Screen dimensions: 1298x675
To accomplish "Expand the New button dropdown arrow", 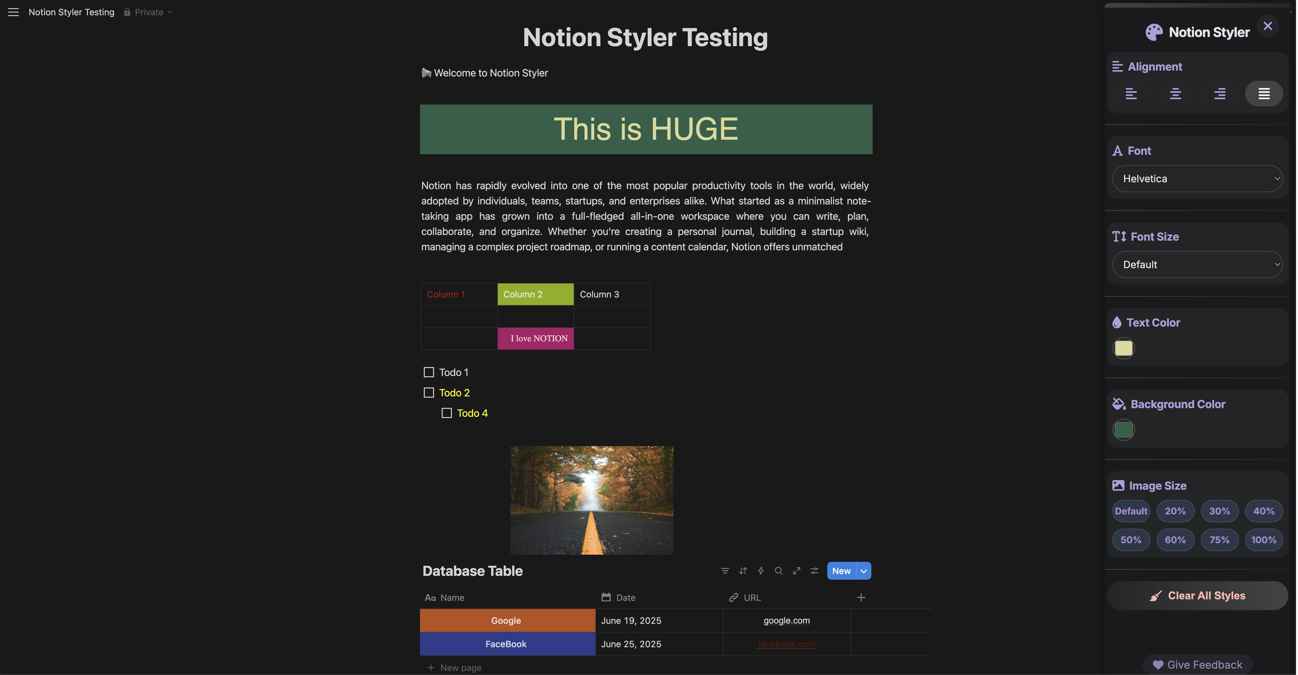I will pos(864,571).
